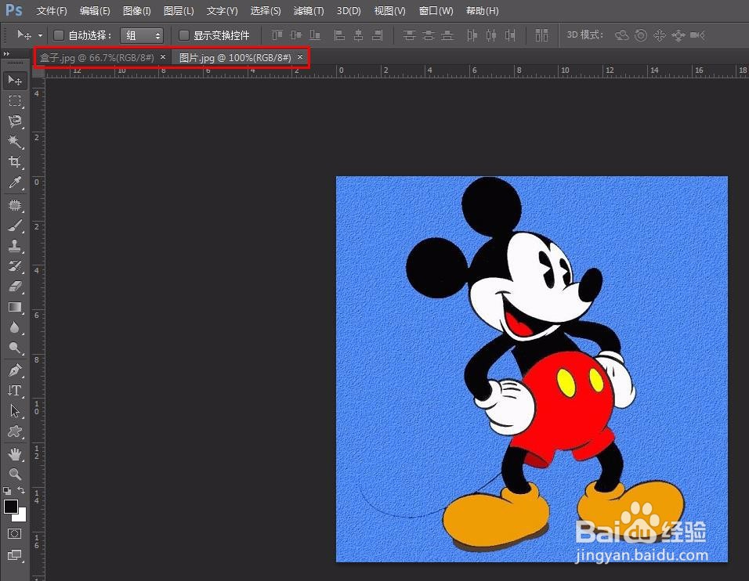Click the 3D pan mode icon

[x=660, y=35]
